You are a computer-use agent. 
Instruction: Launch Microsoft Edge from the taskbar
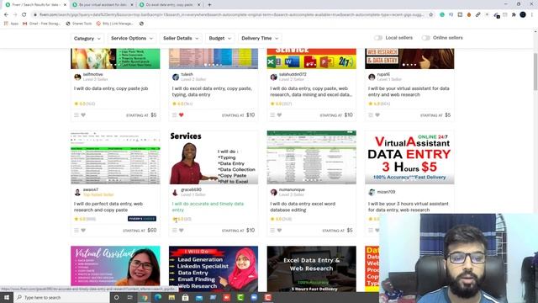(x=158, y=297)
